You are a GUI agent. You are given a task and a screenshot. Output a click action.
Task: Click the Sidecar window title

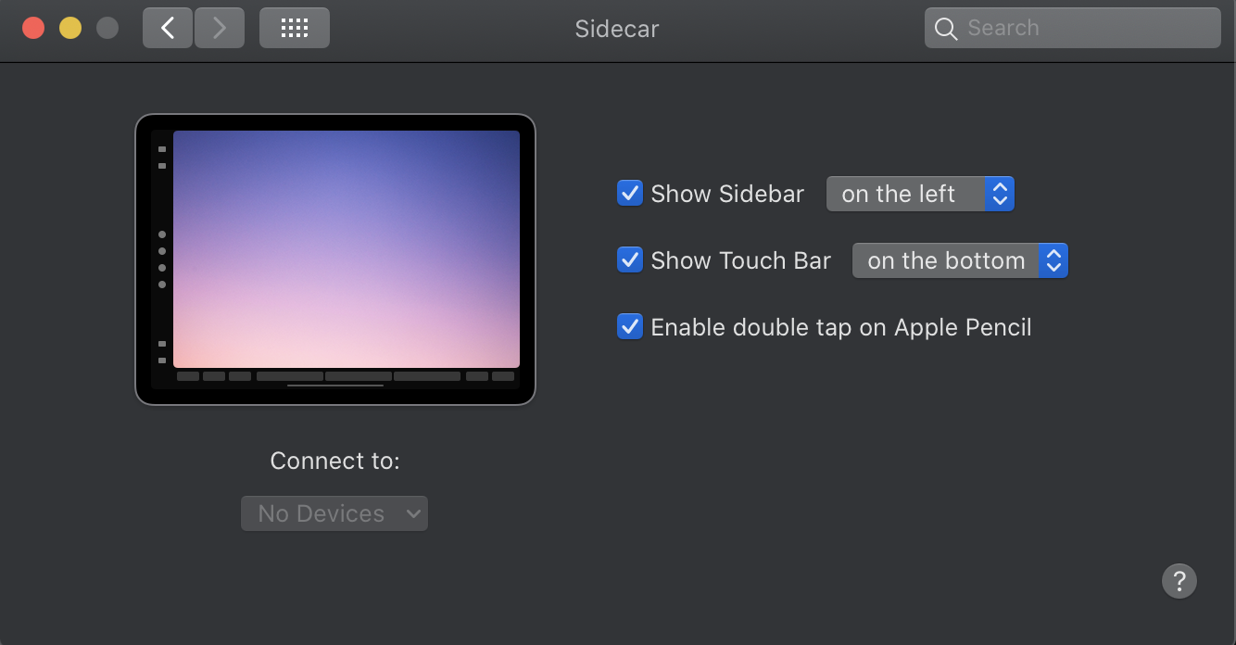(616, 28)
